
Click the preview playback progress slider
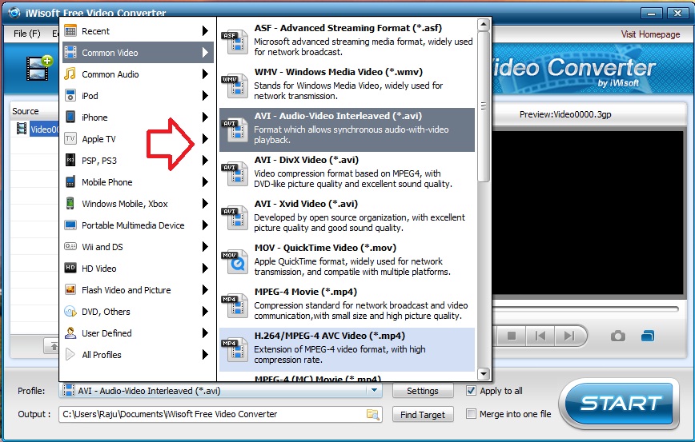[x=585, y=309]
